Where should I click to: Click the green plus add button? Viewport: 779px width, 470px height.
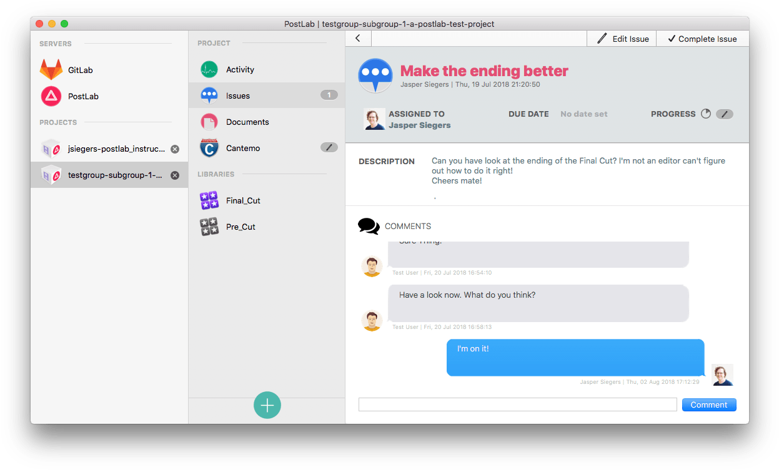267,405
